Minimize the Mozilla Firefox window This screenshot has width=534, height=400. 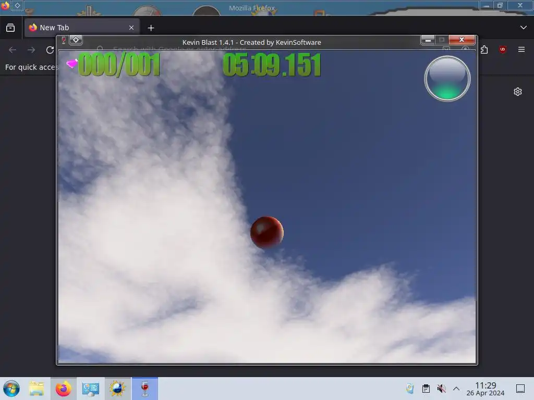tap(486, 5)
